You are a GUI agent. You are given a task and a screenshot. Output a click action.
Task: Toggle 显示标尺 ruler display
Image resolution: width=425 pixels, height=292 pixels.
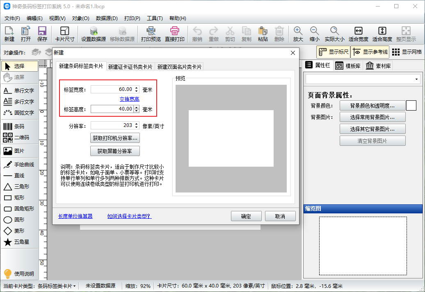coord(333,52)
